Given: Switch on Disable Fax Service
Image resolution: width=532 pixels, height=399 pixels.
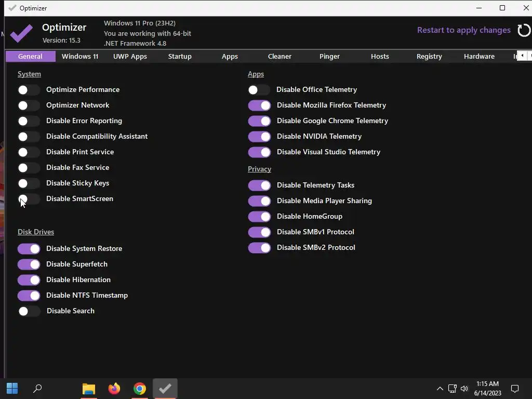Looking at the screenshot, I should (29, 168).
